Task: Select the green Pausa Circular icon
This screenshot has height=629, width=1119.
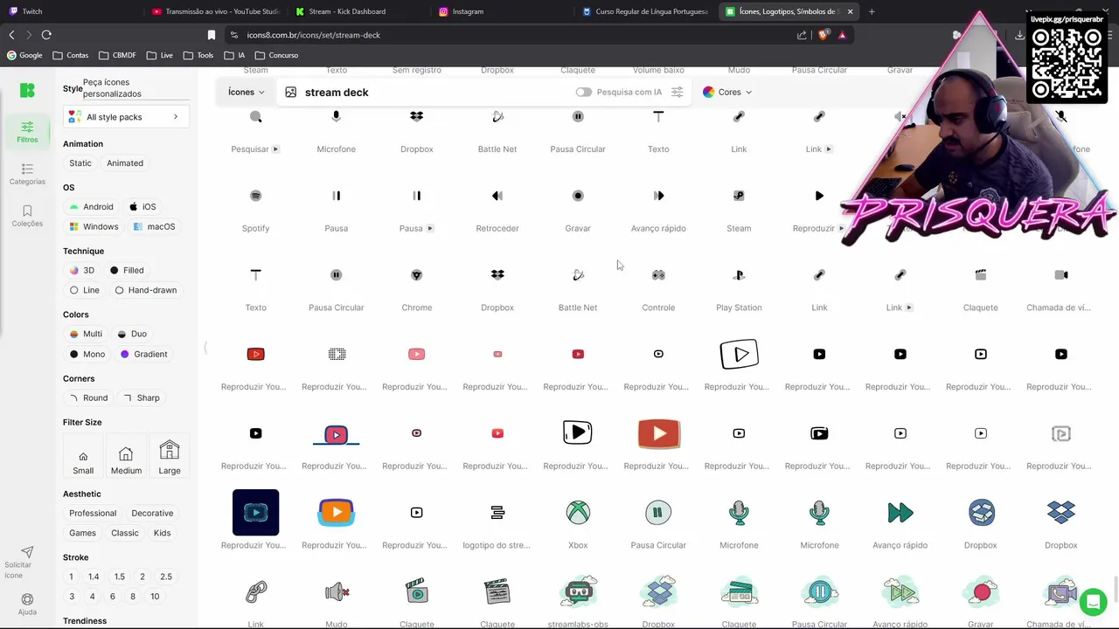Action: 658,513
